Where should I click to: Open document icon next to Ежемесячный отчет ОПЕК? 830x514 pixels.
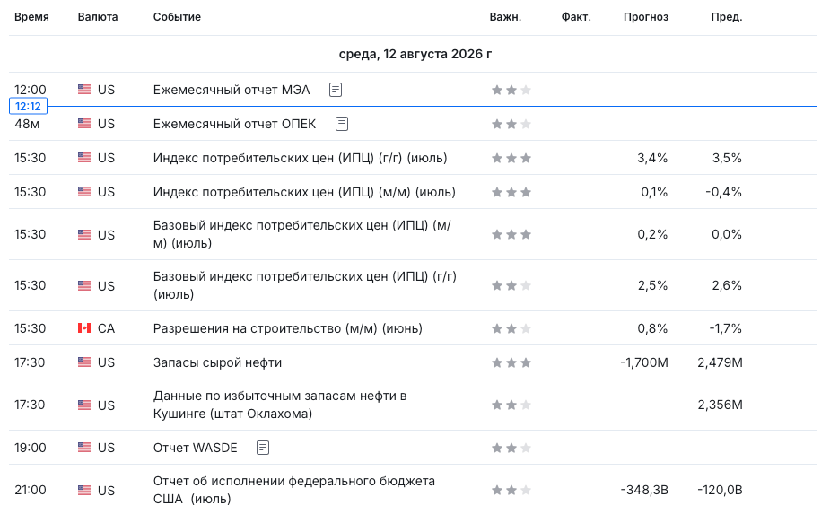coord(342,124)
